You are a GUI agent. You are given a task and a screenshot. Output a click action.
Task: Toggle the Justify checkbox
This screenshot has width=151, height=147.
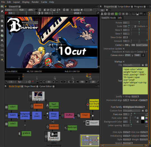coord(124,96)
